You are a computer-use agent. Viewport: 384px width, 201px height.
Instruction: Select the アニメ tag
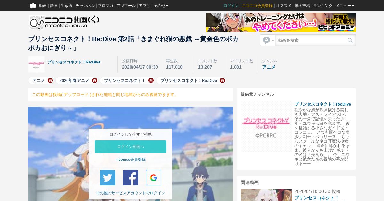tap(38, 80)
